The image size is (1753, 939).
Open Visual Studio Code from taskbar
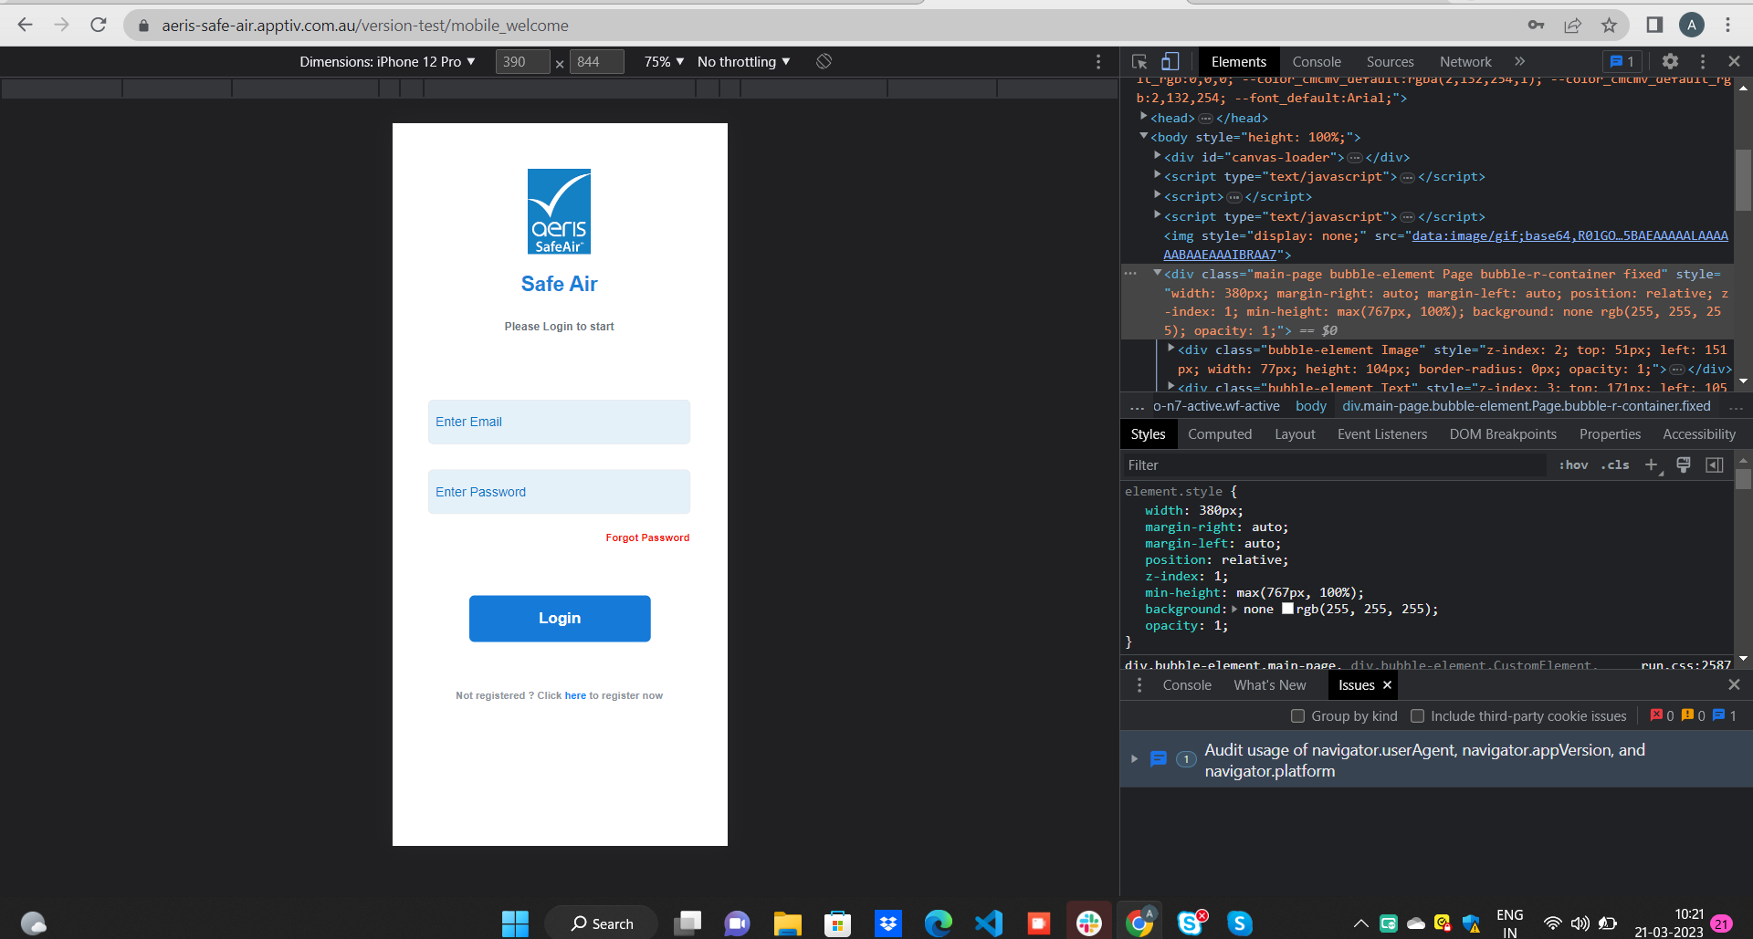[988, 923]
